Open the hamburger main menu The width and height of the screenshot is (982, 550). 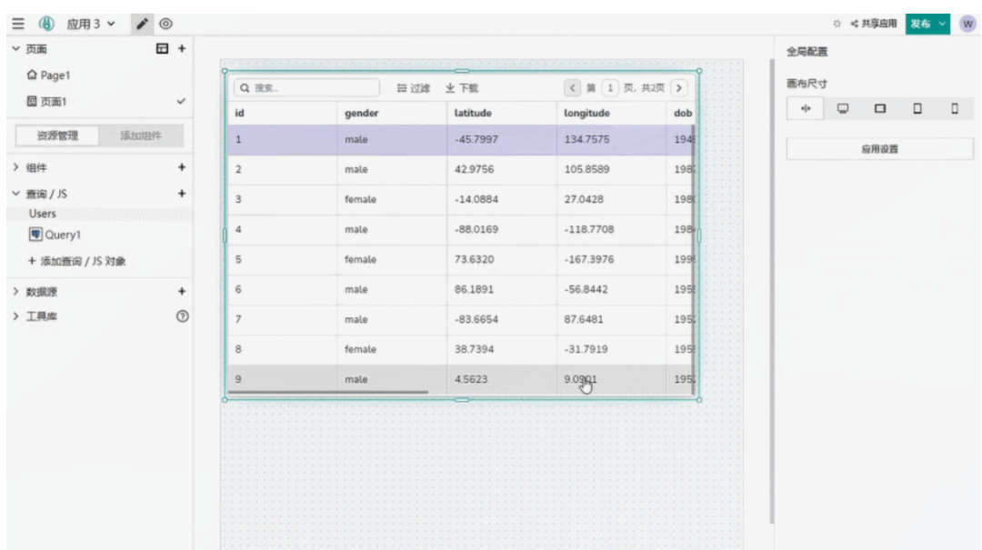[x=17, y=24]
